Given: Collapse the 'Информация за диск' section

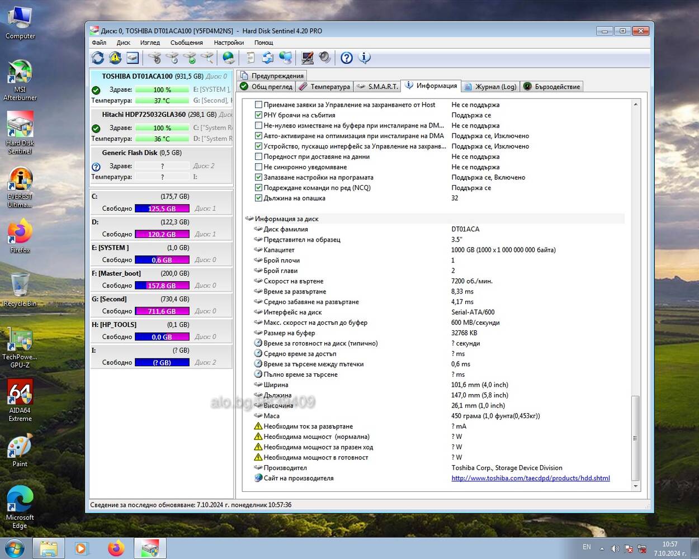Looking at the screenshot, I should pyautogui.click(x=249, y=219).
